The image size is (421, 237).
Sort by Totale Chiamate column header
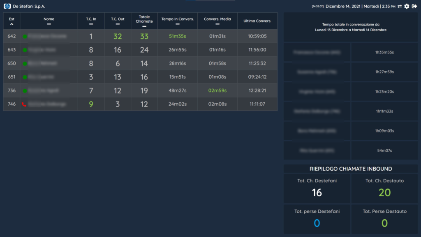144,19
